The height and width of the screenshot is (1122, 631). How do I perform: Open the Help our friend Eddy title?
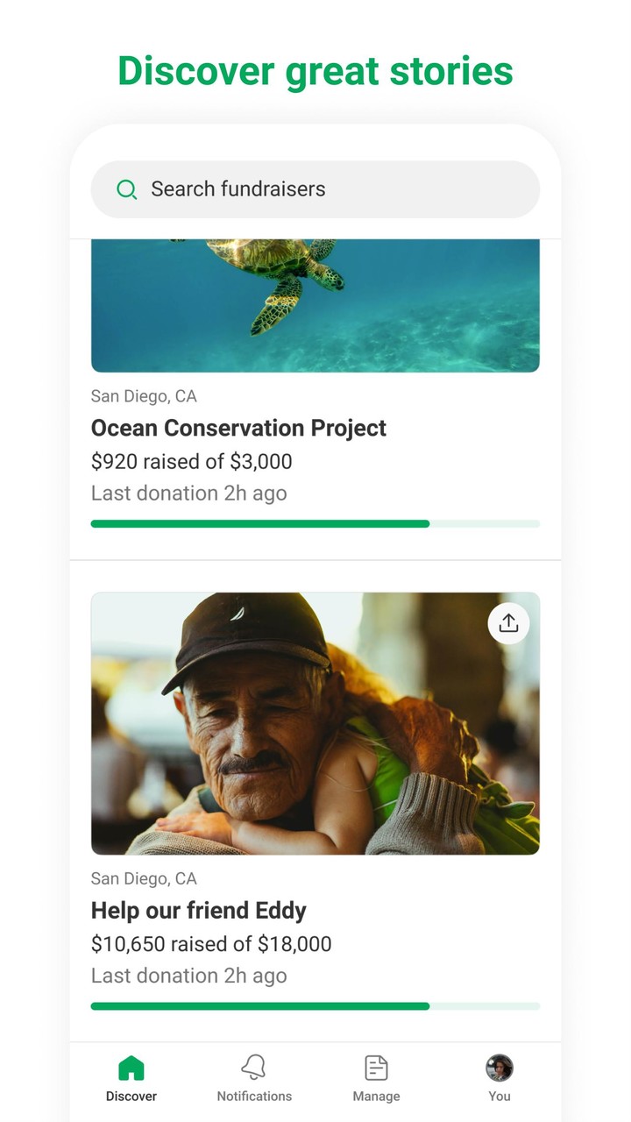(x=199, y=910)
